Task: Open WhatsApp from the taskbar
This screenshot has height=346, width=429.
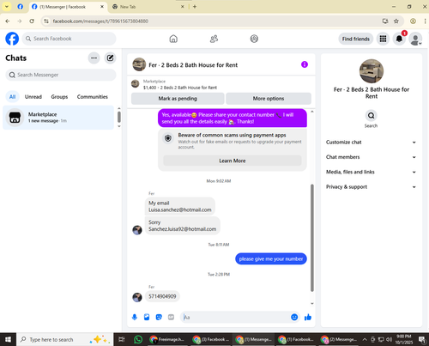Action: [138, 339]
